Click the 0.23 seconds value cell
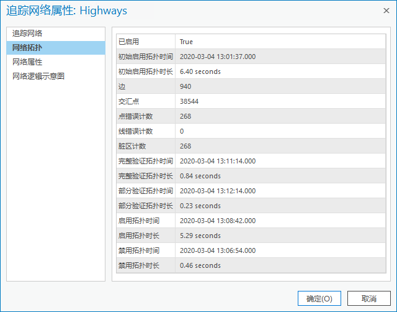Screen dimensions: 397x312 click(x=200, y=206)
